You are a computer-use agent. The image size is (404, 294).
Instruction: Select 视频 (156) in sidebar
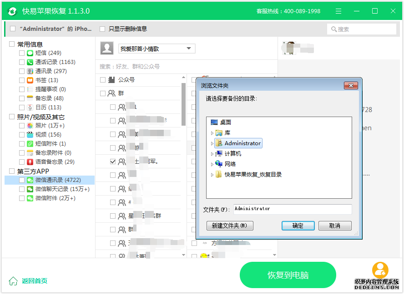click(x=48, y=135)
